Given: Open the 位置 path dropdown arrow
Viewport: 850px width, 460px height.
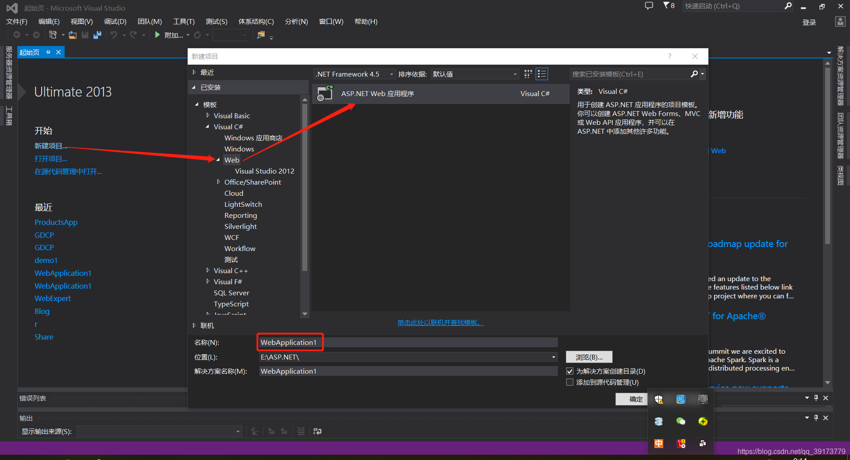Looking at the screenshot, I should coord(553,357).
